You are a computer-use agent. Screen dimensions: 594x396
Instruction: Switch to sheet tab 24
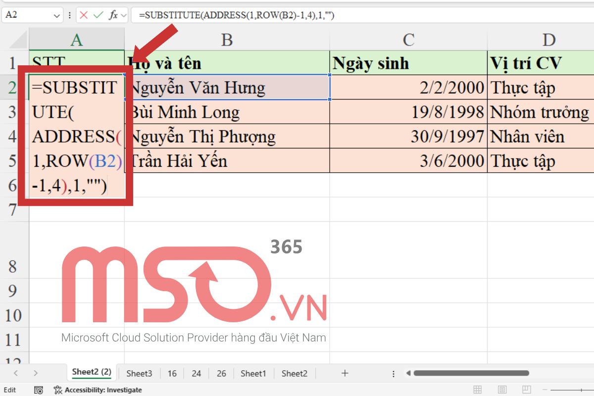tap(197, 374)
